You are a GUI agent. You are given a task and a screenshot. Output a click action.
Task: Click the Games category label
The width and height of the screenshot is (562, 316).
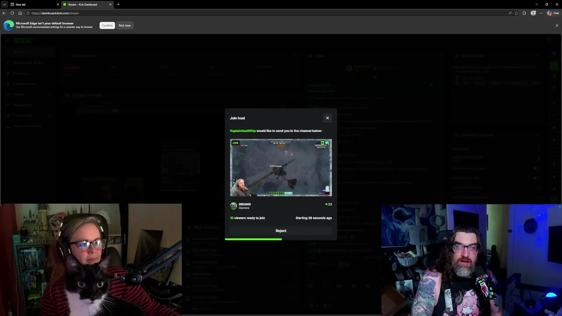[244, 208]
